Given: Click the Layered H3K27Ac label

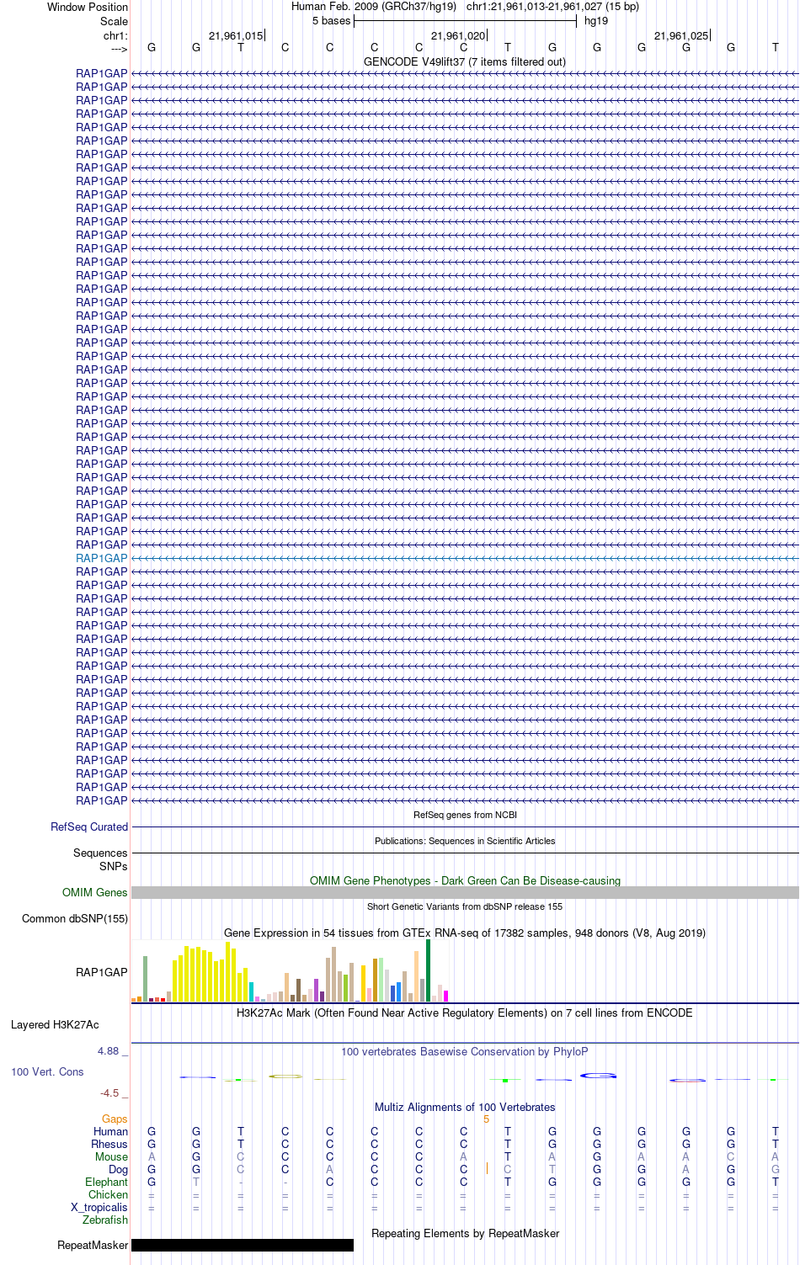Looking at the screenshot, I should [55, 1025].
